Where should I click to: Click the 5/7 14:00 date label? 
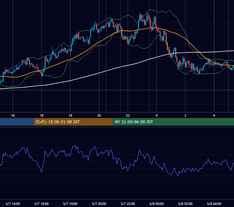pyautogui.click(x=13, y=204)
